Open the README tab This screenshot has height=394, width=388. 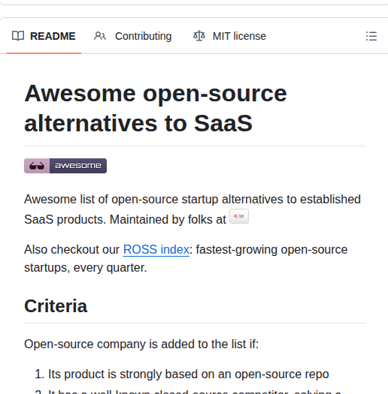[44, 36]
